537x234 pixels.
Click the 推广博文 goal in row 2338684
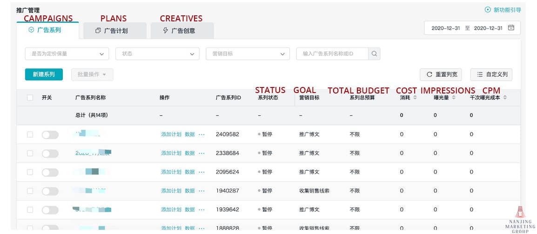coord(309,154)
